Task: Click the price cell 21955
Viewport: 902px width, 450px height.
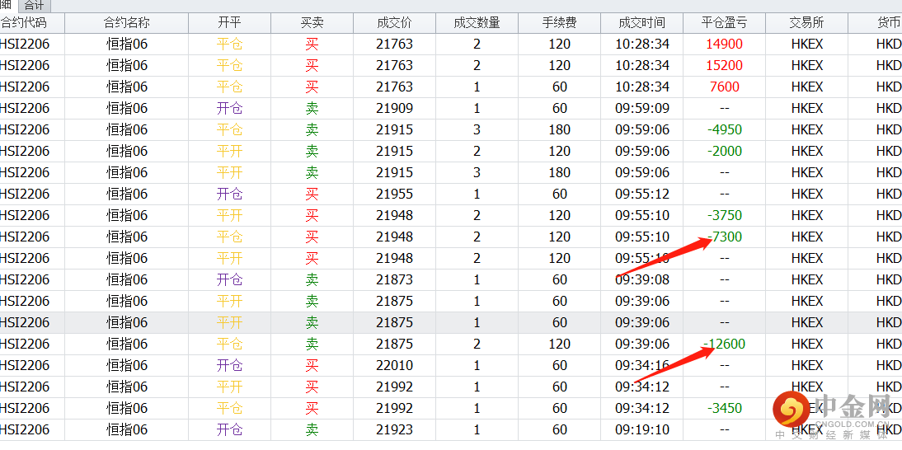Action: click(395, 195)
